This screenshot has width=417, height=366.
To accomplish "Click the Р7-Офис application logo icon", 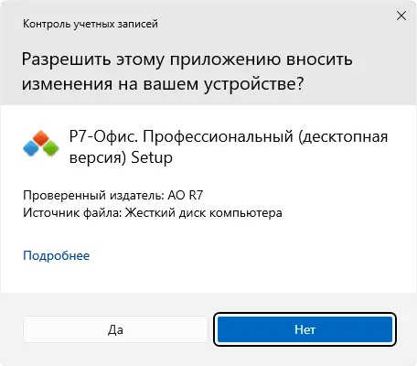I will click(41, 144).
